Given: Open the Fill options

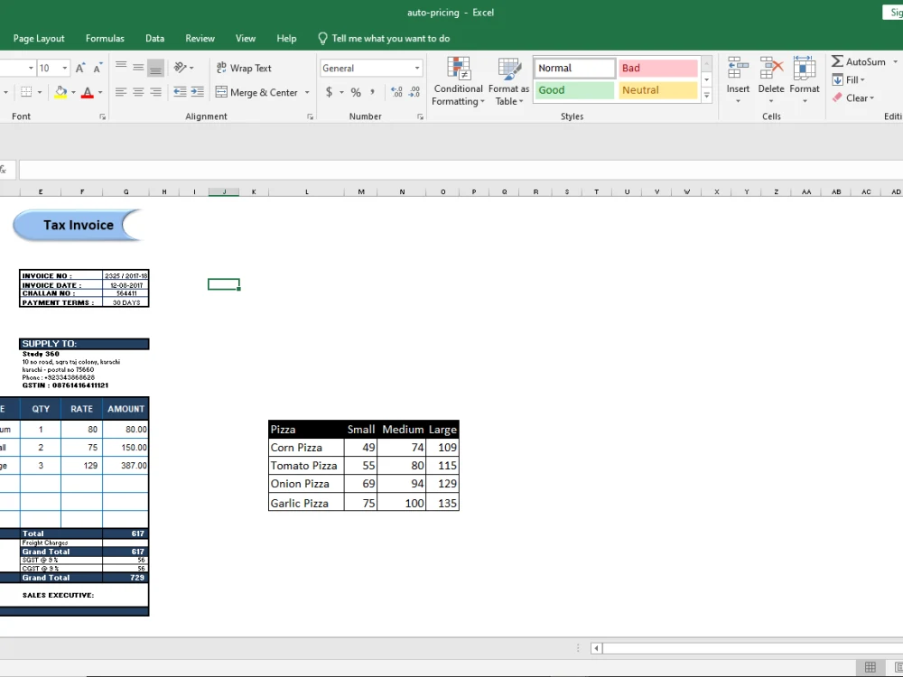Looking at the screenshot, I should pyautogui.click(x=848, y=80).
